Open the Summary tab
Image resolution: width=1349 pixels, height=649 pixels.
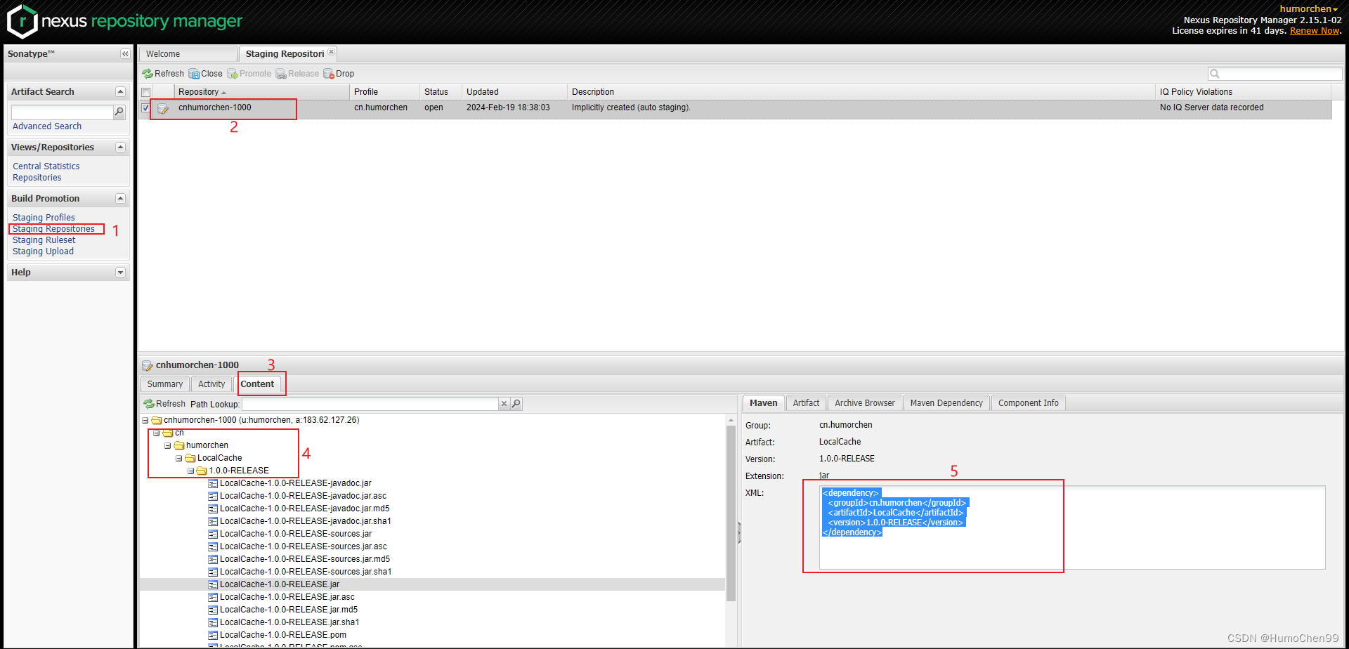(165, 384)
